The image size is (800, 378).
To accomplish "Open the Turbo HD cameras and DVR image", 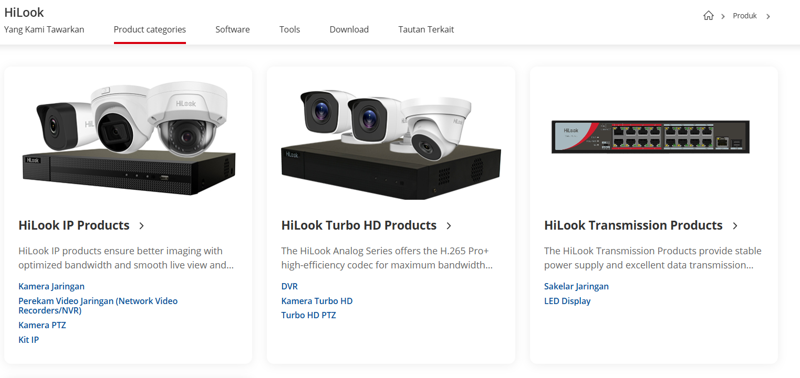I will (391, 144).
